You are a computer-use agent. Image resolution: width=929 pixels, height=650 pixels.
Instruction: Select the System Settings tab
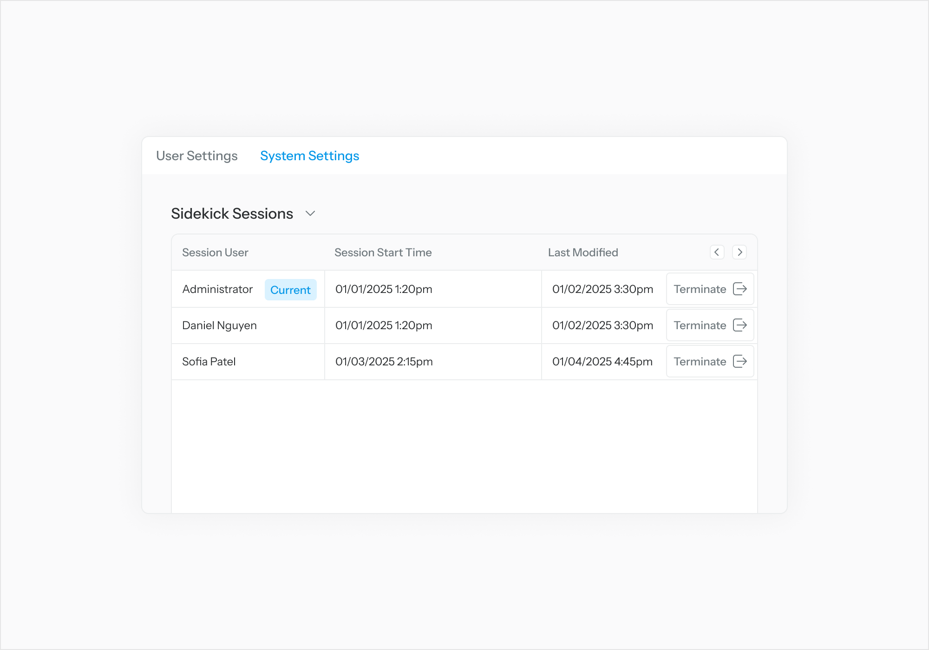pyautogui.click(x=309, y=156)
